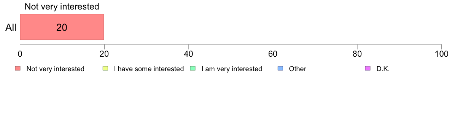
Task: Click the 'Other' legend text
Action: [298, 69]
